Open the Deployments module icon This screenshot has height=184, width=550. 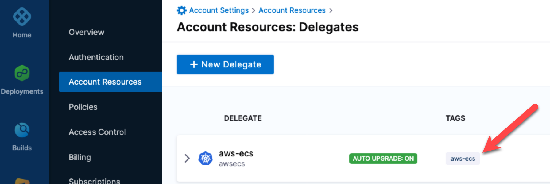pyautogui.click(x=22, y=73)
